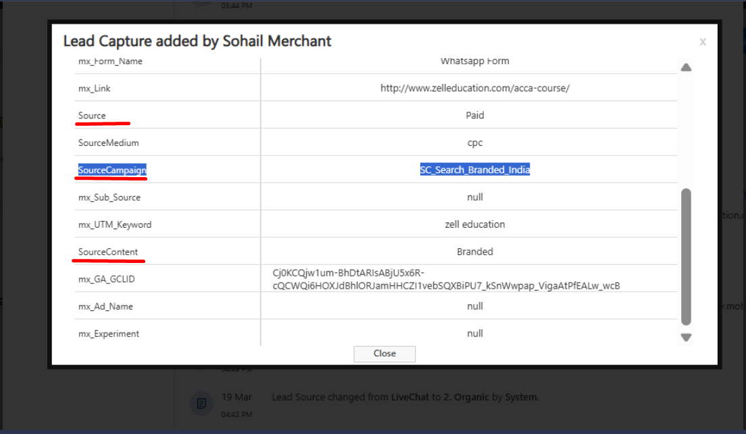Select the highlighted SourceCampaign label
Image resolution: width=746 pixels, height=434 pixels.
112,170
